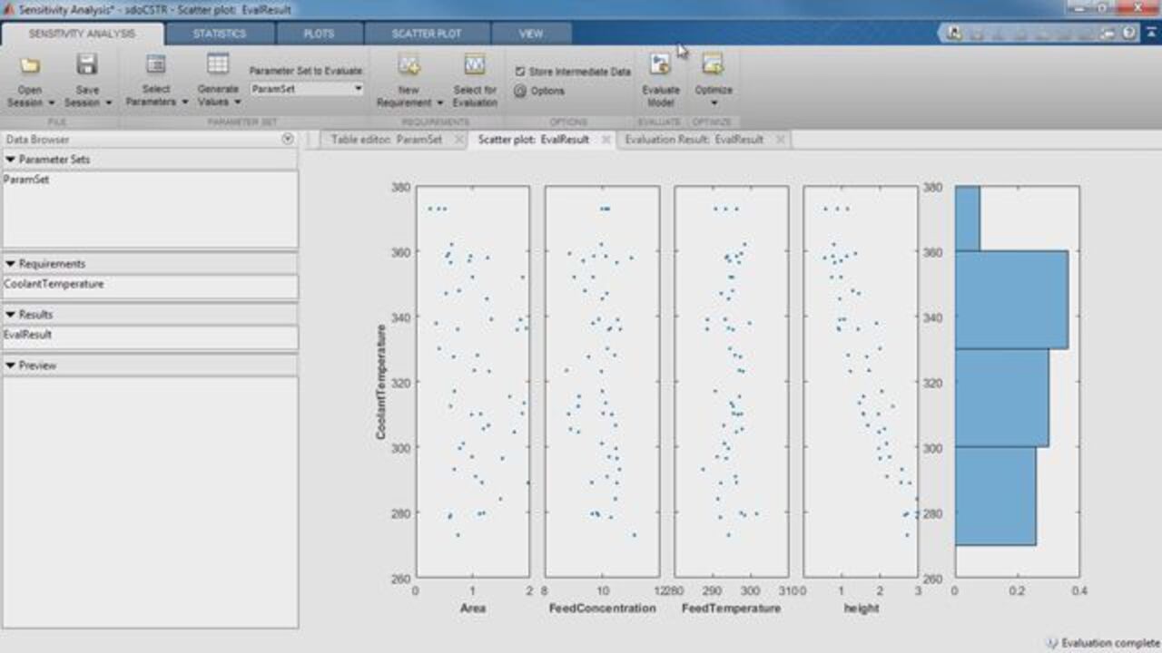Collapse the Parameter Sets section
This screenshot has width=1162, height=653.
click(x=10, y=160)
